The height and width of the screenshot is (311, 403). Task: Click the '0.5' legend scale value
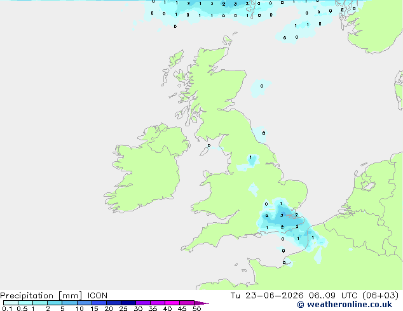(x=22, y=308)
